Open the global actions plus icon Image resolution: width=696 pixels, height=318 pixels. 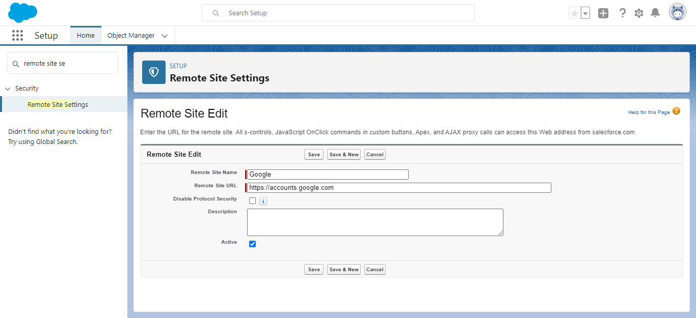click(603, 13)
